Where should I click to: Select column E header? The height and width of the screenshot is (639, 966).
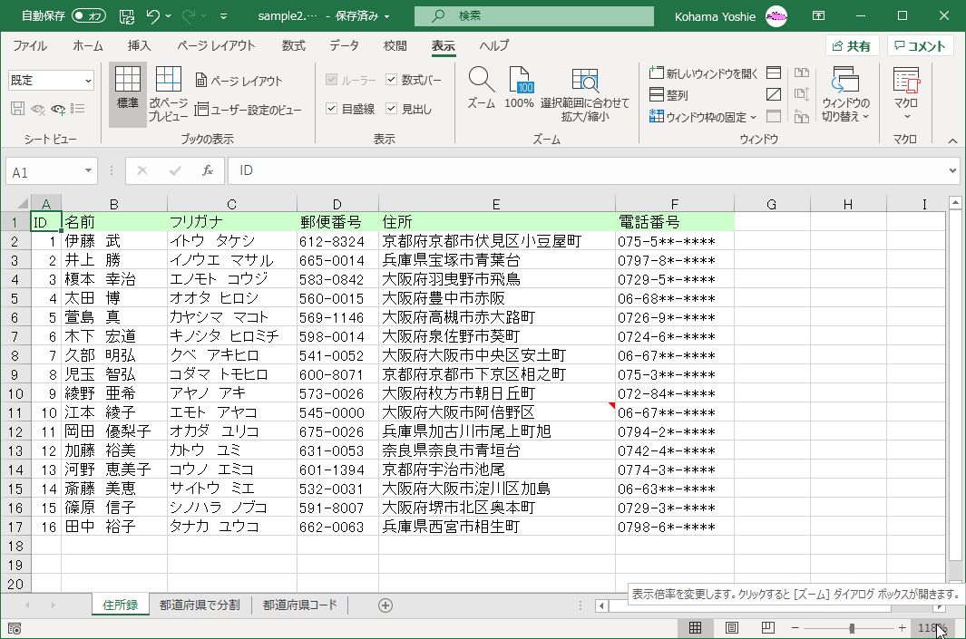[496, 204]
